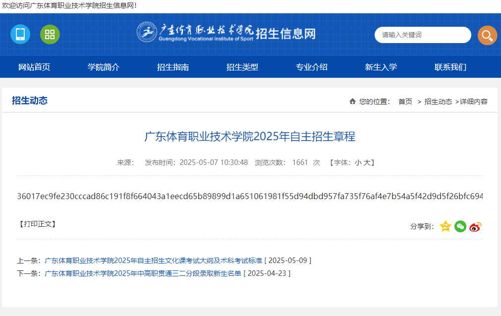Share the article via WeChat icon
Image resolution: width=501 pixels, height=316 pixels.
pyautogui.click(x=460, y=226)
